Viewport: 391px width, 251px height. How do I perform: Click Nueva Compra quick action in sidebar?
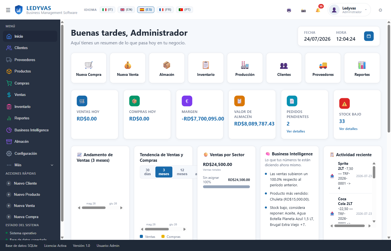tap(30, 217)
